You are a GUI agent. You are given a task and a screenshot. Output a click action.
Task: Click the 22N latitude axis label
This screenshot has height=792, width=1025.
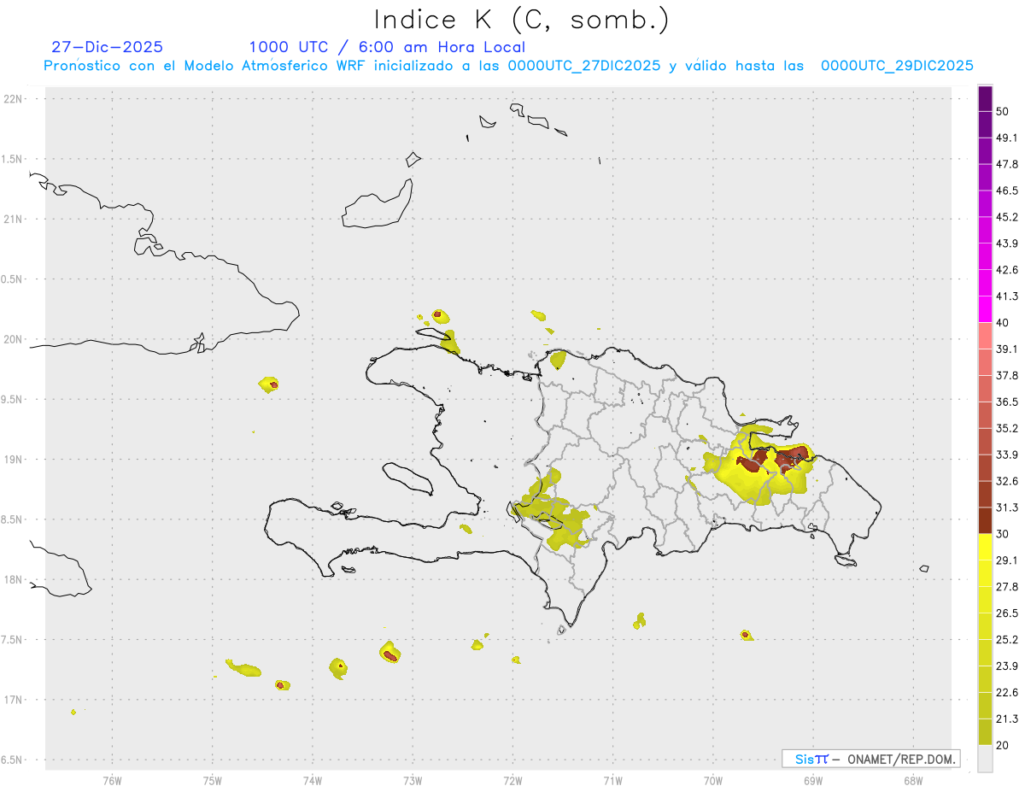14,99
